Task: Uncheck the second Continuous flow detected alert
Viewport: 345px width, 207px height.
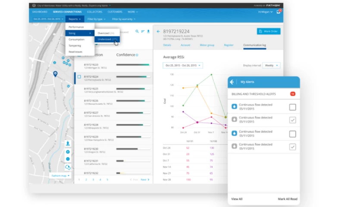Action: (292, 120)
